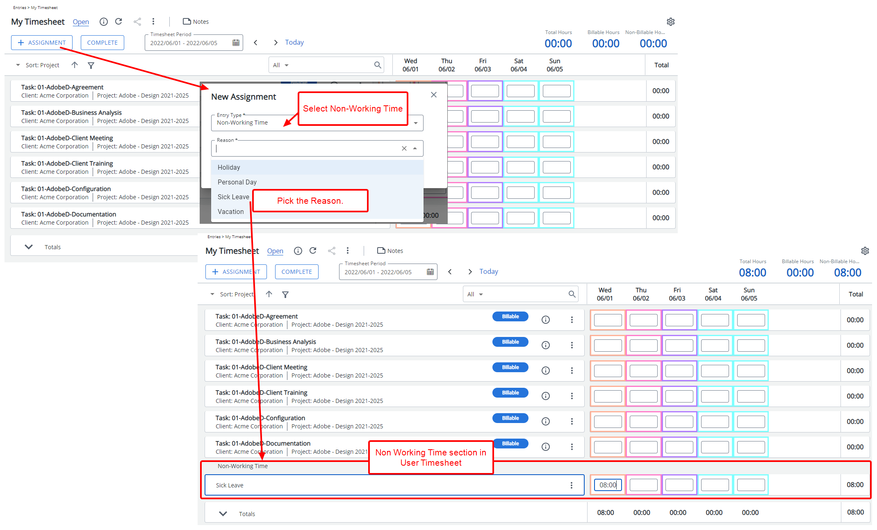Toggle Billable badge on 01-AdobeD-Business Analysis row
This screenshot has width=877, height=530.
pyautogui.click(x=510, y=342)
